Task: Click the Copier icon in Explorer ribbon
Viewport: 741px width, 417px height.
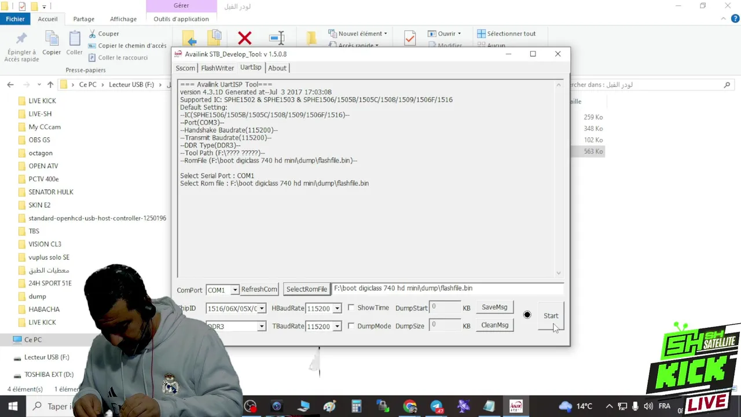Action: [x=52, y=39]
